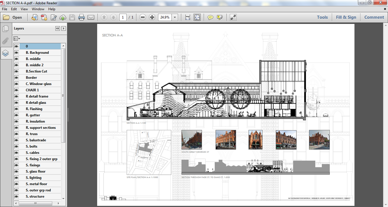388x207 pixels.
Task: Add a sticky note comment
Action: [210, 17]
